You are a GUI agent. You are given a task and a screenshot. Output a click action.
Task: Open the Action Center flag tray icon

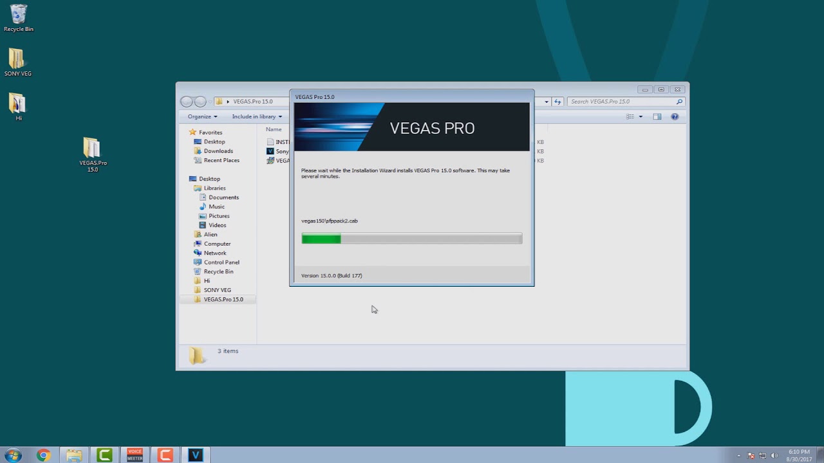pos(751,456)
